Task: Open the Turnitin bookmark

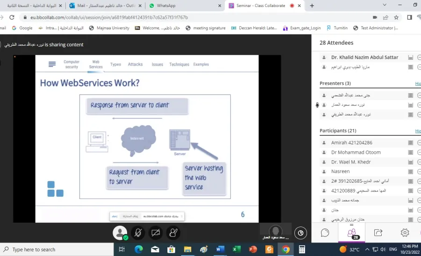Action: (337, 28)
